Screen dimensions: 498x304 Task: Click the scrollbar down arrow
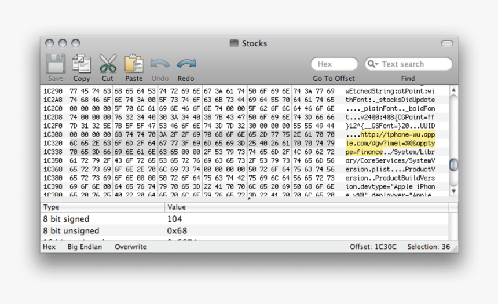point(453,191)
